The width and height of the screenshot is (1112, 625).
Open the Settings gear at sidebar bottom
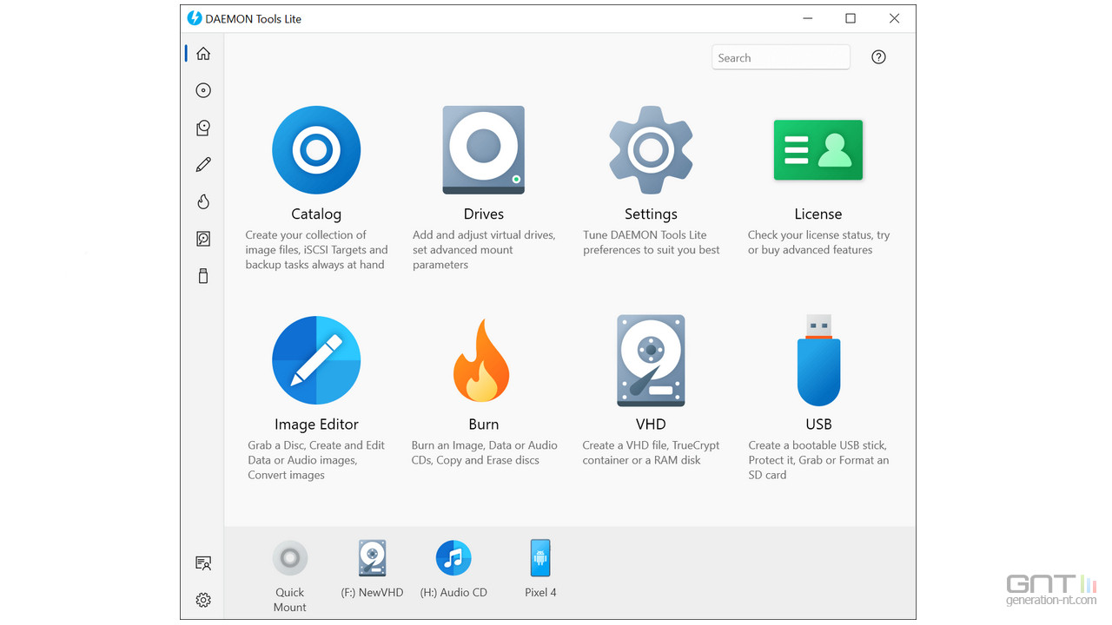pyautogui.click(x=203, y=600)
